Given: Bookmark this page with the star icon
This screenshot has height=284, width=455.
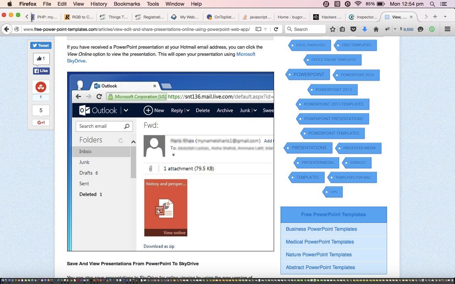Looking at the screenshot, I should [x=333, y=29].
